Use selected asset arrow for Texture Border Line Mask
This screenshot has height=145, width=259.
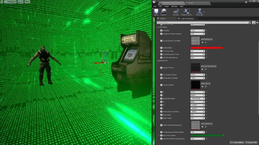coord(203,43)
